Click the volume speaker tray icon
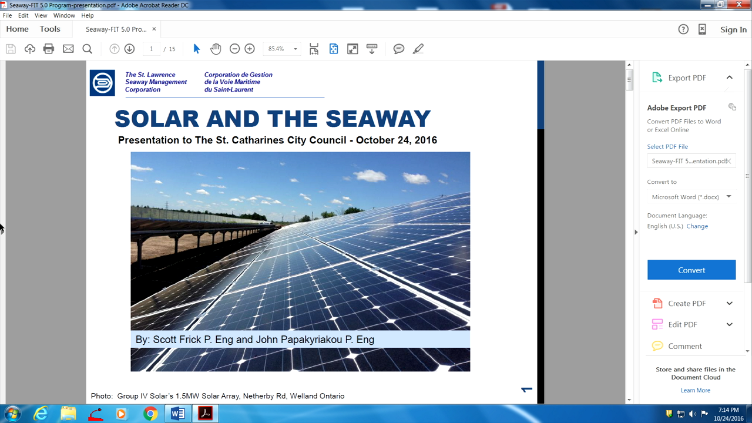 (x=693, y=414)
